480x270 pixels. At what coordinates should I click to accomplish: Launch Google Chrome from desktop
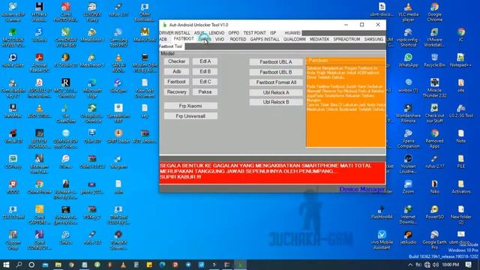(435, 12)
